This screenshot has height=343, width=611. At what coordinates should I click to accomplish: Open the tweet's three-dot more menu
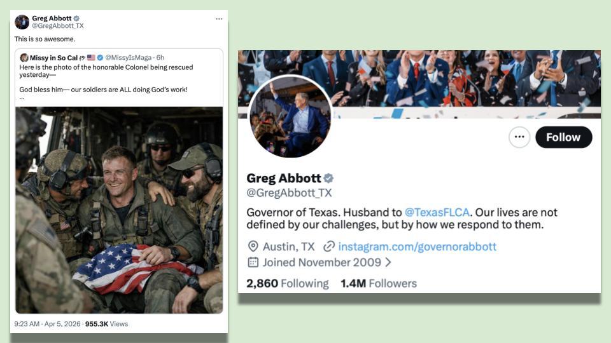pos(219,18)
